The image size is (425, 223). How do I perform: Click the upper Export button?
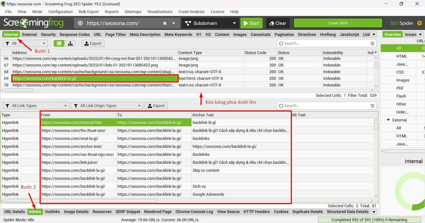pyautogui.click(x=93, y=43)
